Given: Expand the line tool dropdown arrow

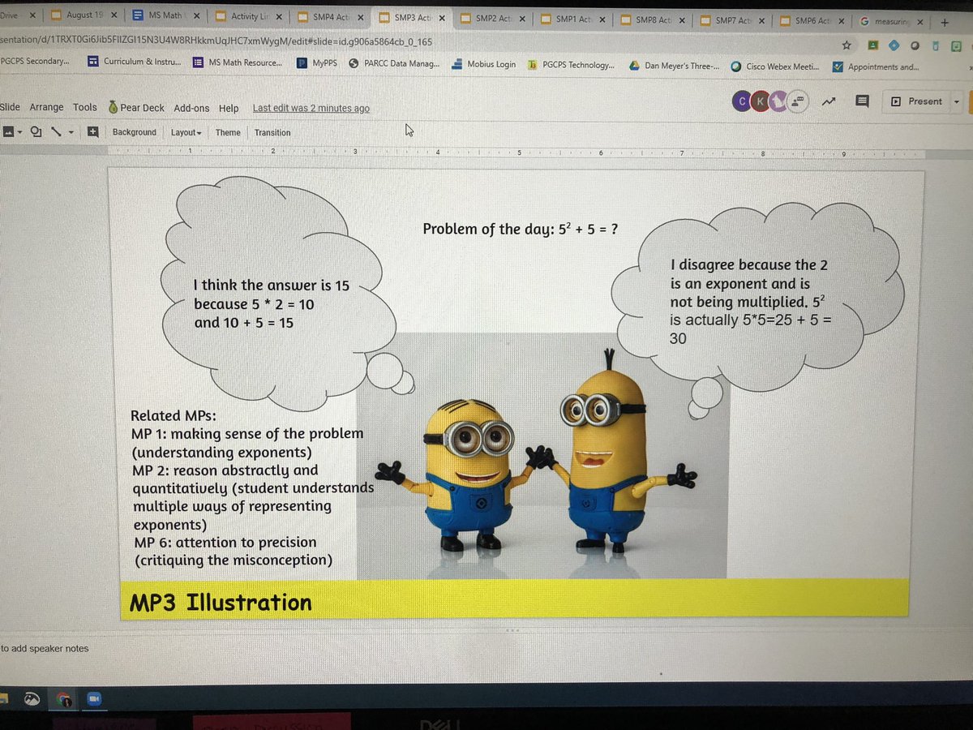Looking at the screenshot, I should (x=71, y=132).
